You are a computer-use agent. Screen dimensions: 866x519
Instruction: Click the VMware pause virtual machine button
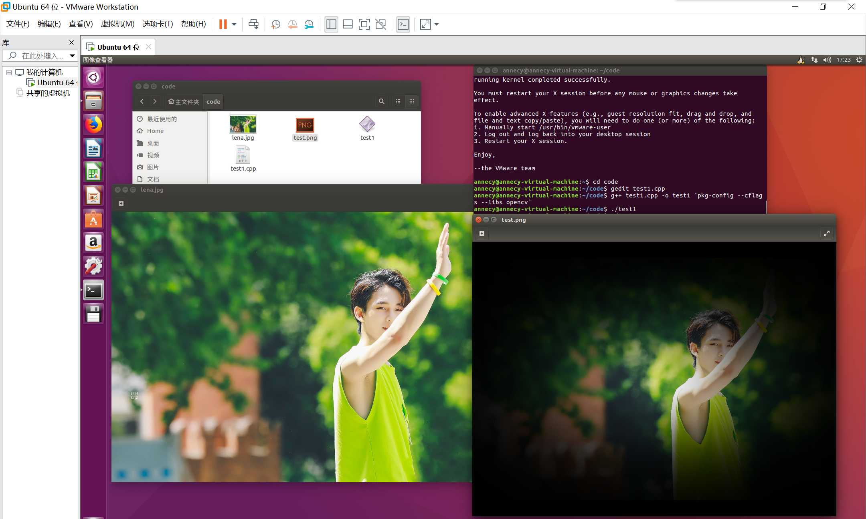(223, 24)
